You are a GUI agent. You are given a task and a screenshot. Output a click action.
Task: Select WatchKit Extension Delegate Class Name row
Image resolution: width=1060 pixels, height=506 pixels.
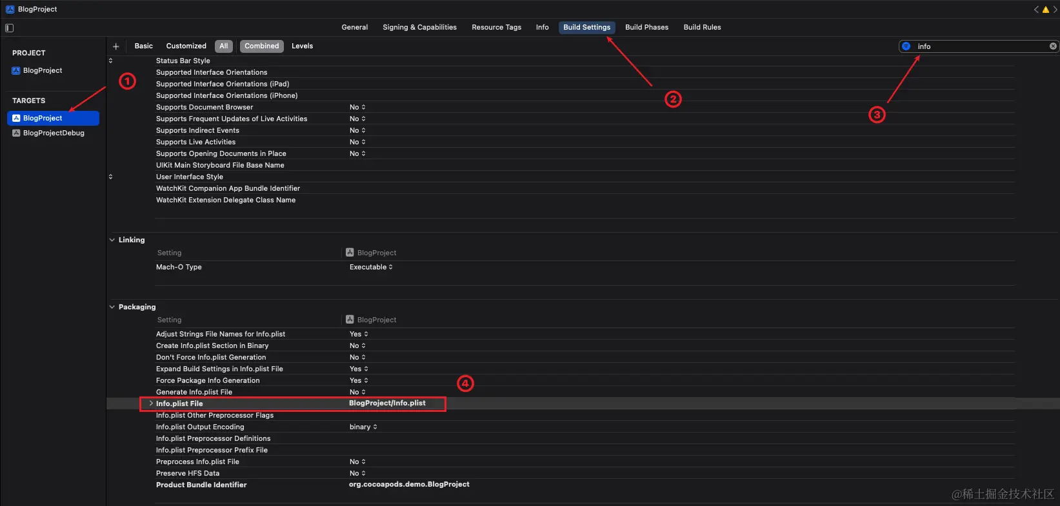tap(226, 200)
